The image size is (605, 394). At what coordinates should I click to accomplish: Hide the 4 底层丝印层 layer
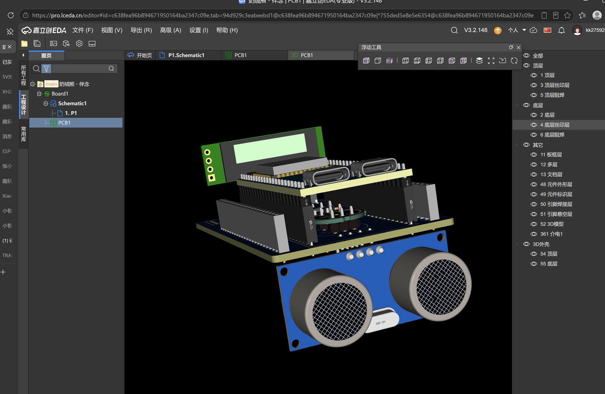point(534,125)
